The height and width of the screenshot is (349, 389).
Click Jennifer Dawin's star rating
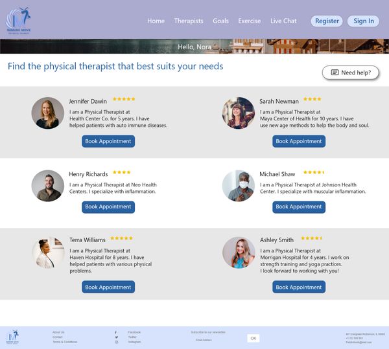pyautogui.click(x=124, y=99)
